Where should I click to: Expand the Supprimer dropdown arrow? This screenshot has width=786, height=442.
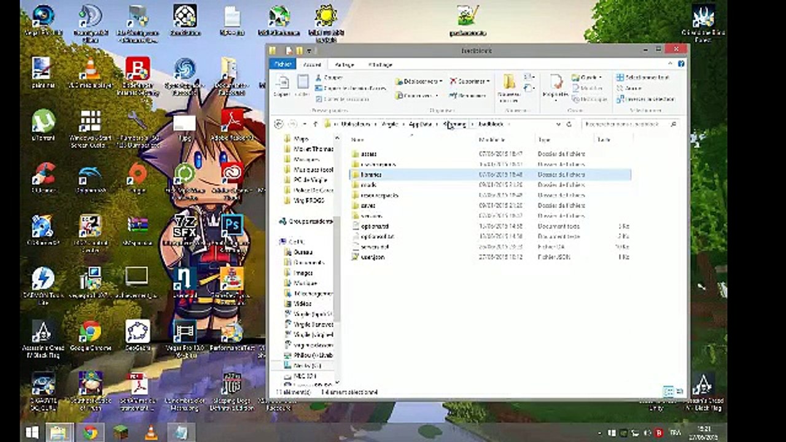click(x=488, y=81)
